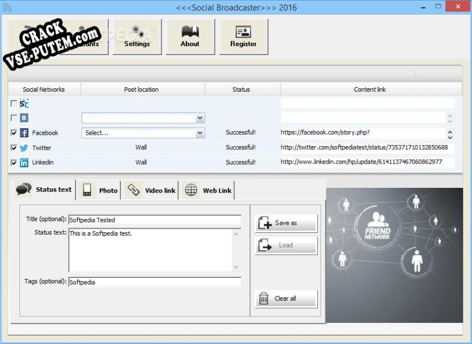The width and height of the screenshot is (472, 344).
Task: Click the Facebook network icon
Action: click(24, 133)
